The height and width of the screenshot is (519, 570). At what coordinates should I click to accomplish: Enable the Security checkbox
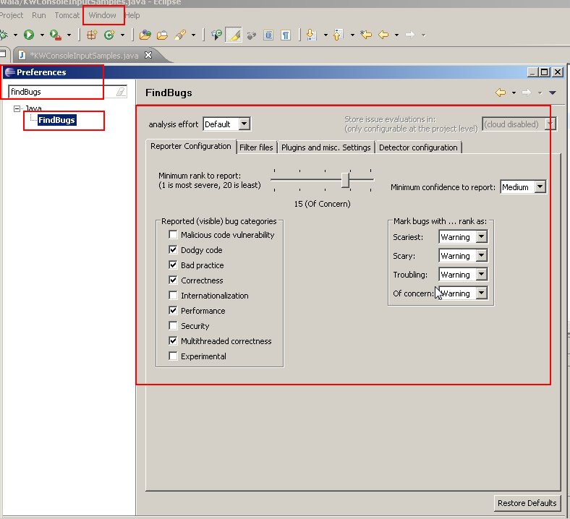(173, 326)
